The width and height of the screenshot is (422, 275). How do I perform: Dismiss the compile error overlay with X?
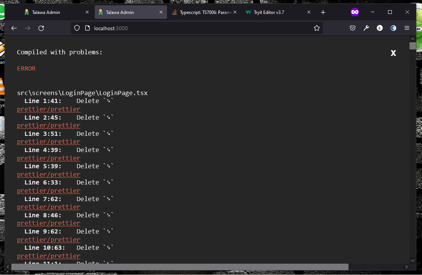coord(393,53)
